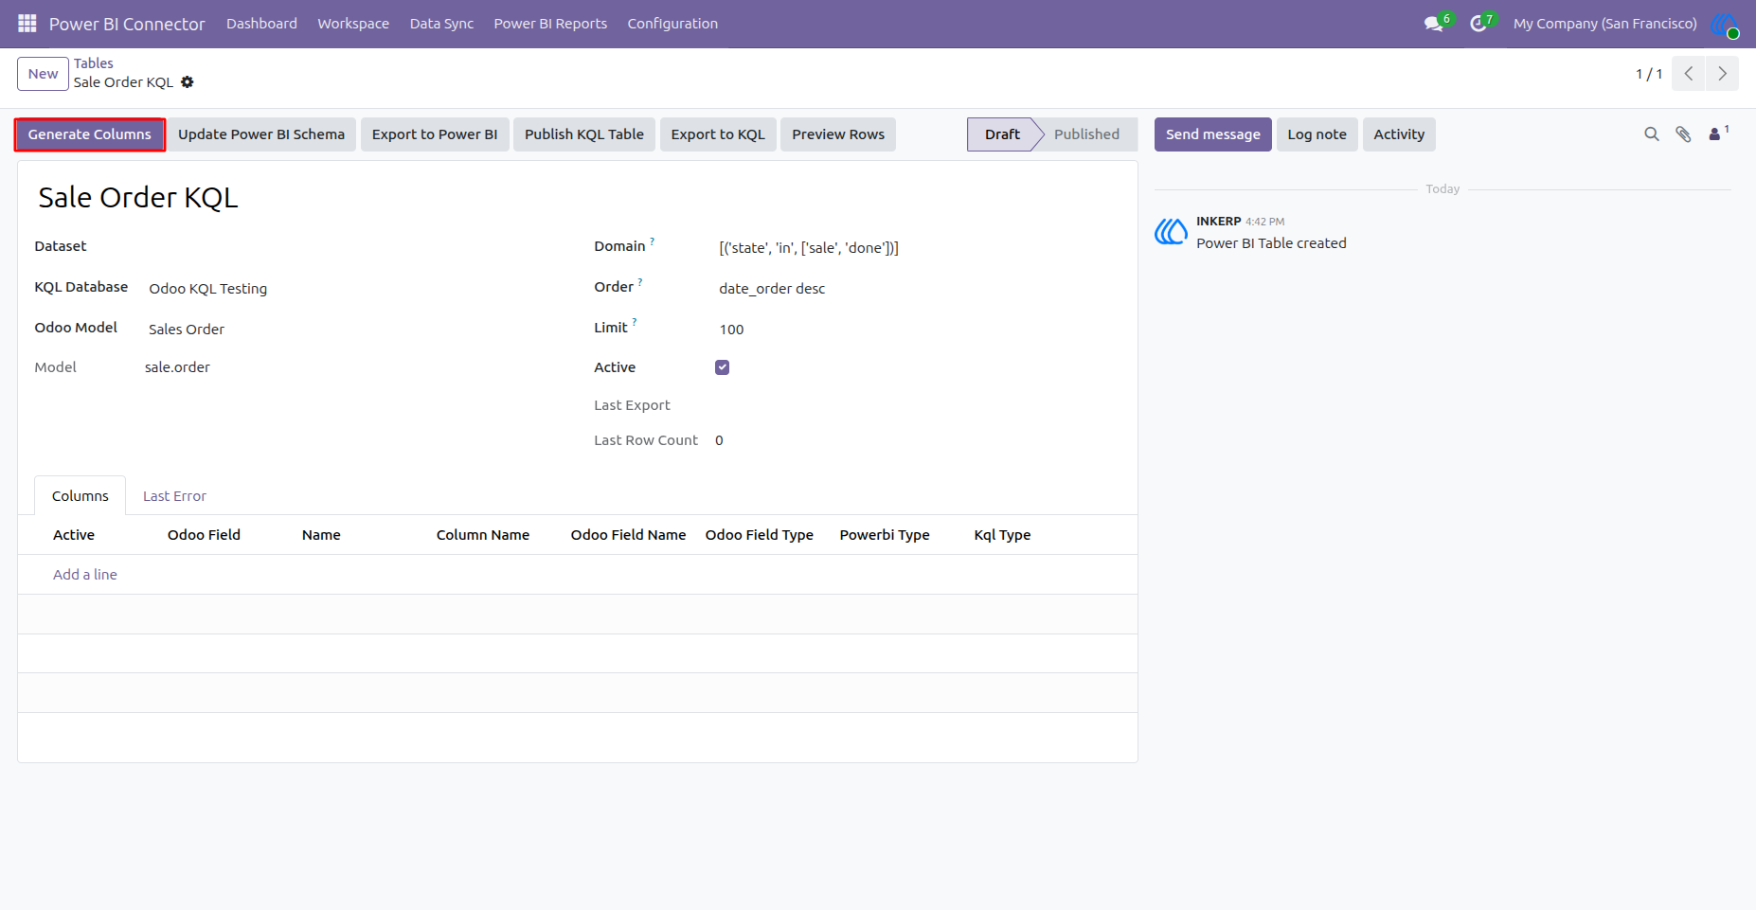Open the Workspace menu
Screen dimensions: 1756x910
(x=353, y=24)
